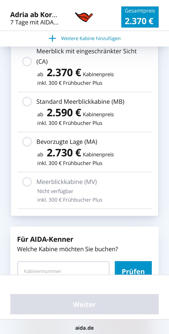Open the Weitere Kabine hinzufügen link
Viewport: 169px width, 334px height.
[x=91, y=38]
